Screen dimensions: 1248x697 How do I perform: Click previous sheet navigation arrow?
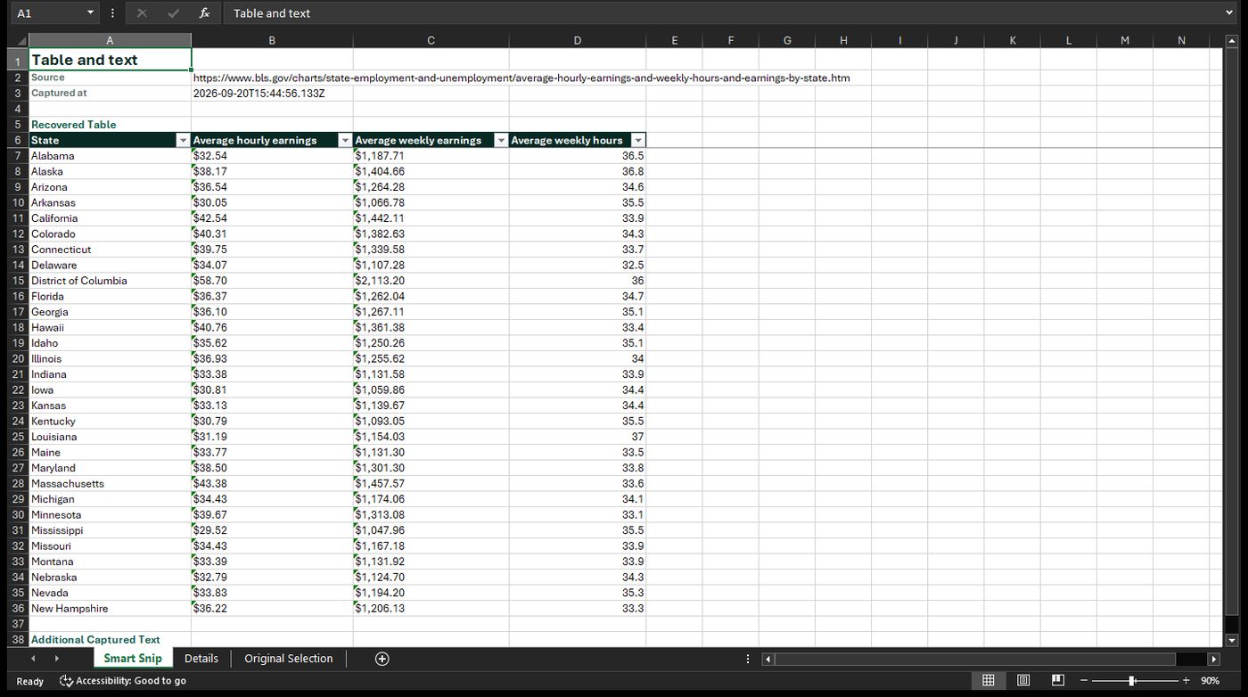pyautogui.click(x=33, y=659)
